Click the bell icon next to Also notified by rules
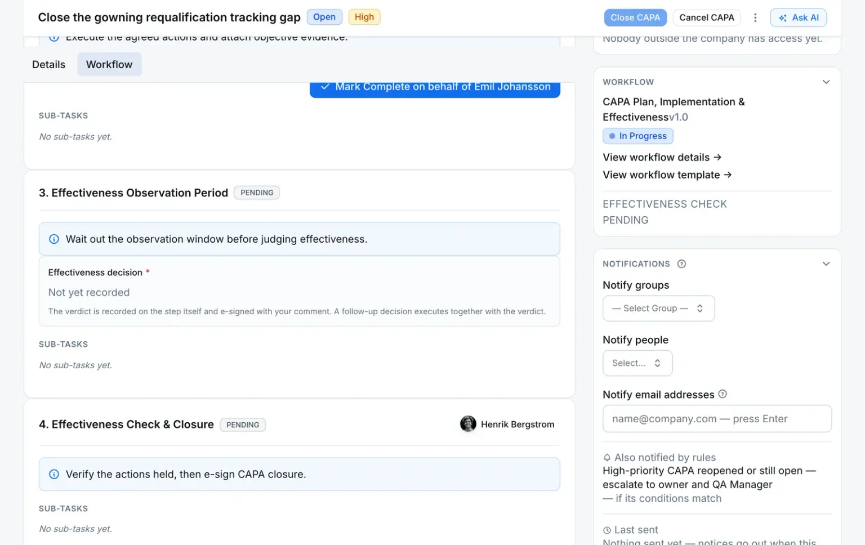This screenshot has width=865, height=545. pyautogui.click(x=607, y=458)
